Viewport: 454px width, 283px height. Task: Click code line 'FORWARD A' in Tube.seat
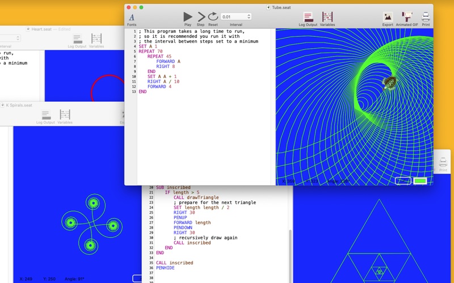pyautogui.click(x=168, y=61)
